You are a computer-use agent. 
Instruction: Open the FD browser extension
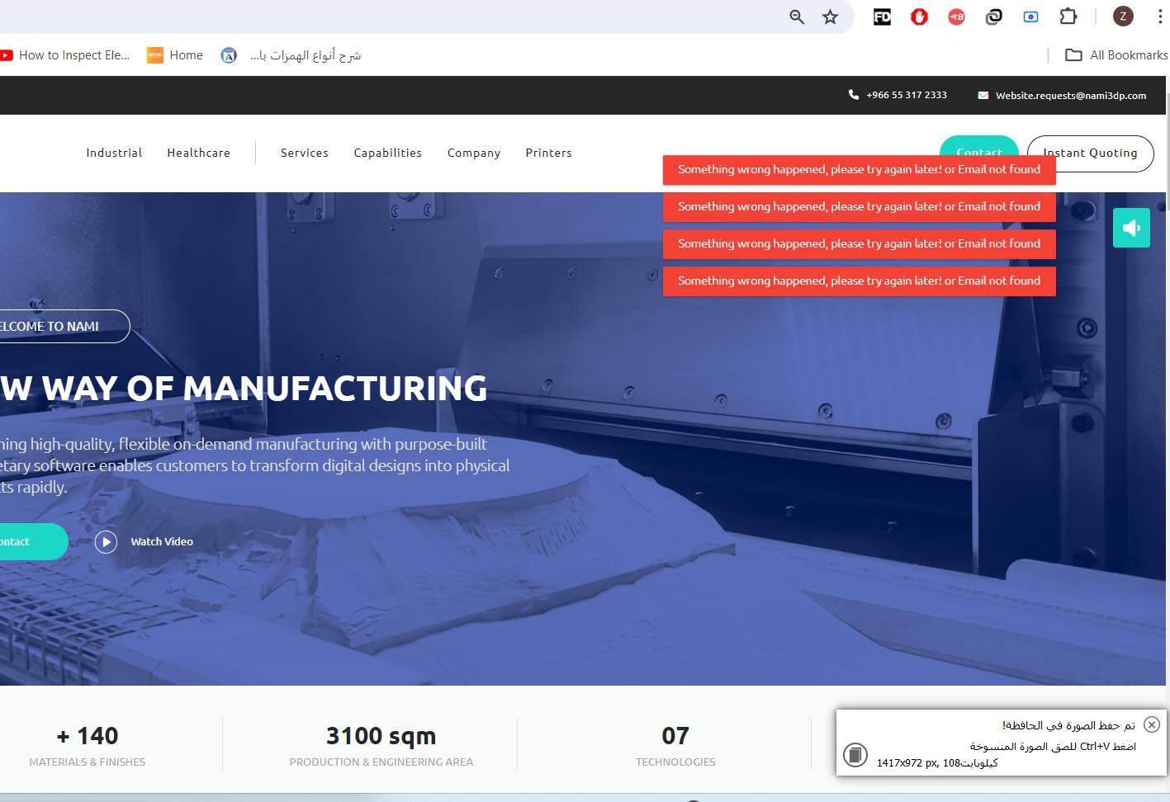tap(882, 17)
